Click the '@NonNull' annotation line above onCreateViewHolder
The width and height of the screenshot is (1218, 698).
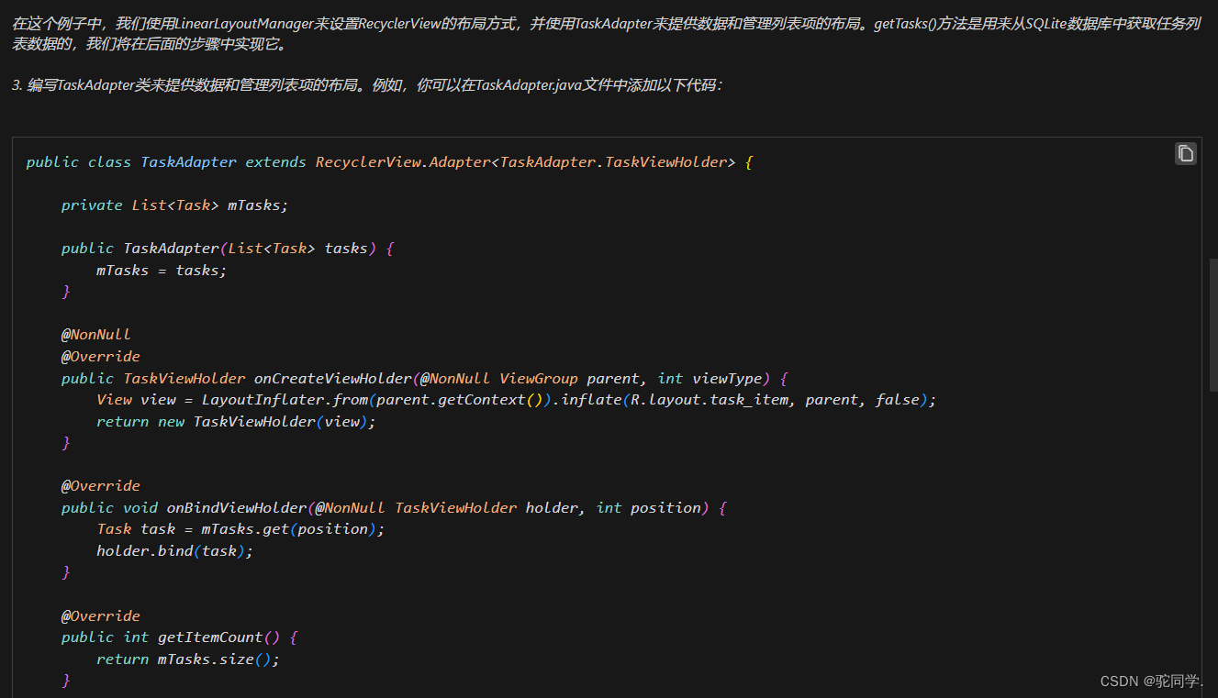pos(96,335)
